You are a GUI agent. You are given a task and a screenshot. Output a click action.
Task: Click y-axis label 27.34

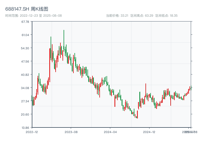click(x=25, y=101)
